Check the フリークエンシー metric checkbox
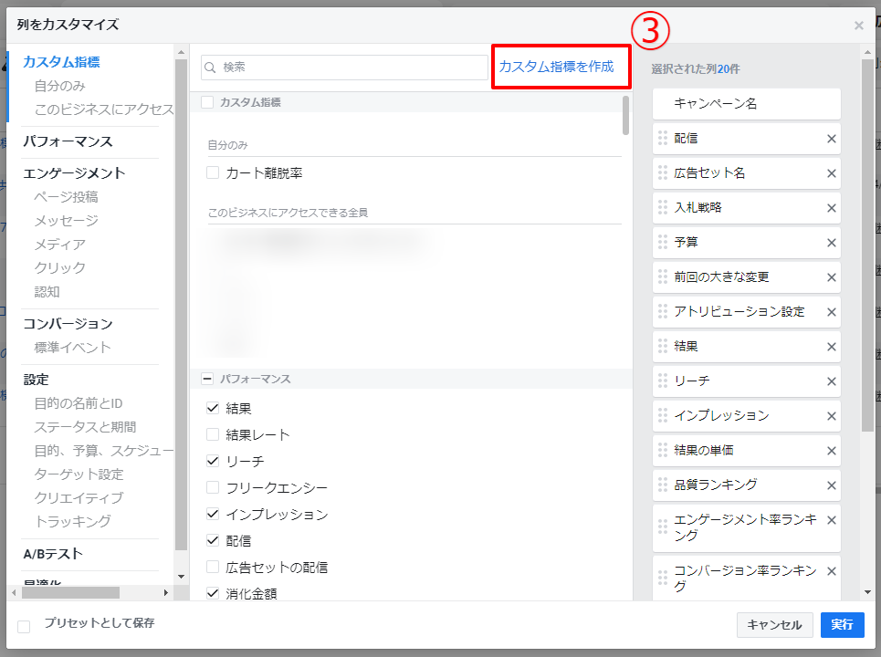 point(213,487)
